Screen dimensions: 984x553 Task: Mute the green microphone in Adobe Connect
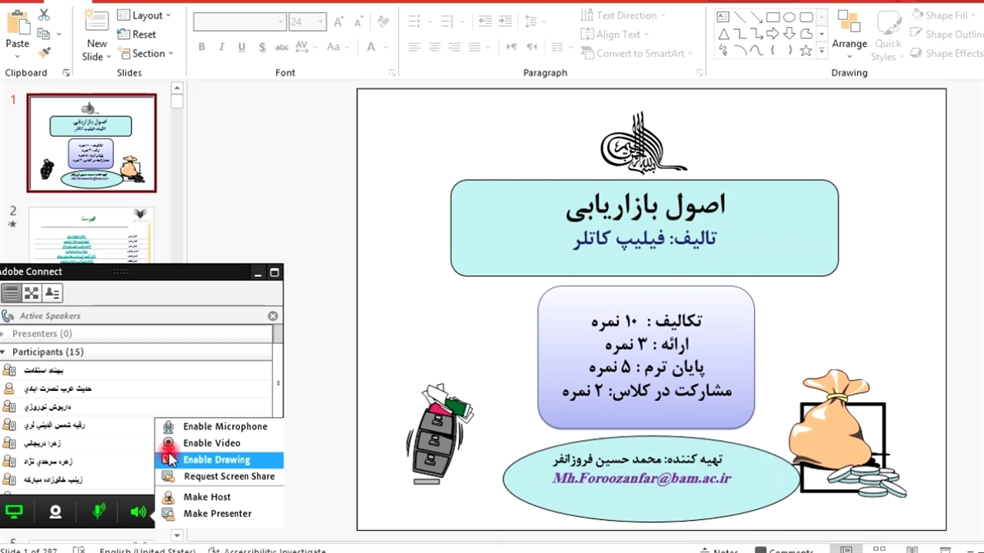[x=98, y=512]
